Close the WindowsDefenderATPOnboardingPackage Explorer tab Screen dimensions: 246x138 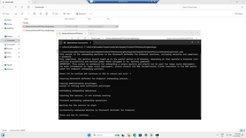pos(85,33)
